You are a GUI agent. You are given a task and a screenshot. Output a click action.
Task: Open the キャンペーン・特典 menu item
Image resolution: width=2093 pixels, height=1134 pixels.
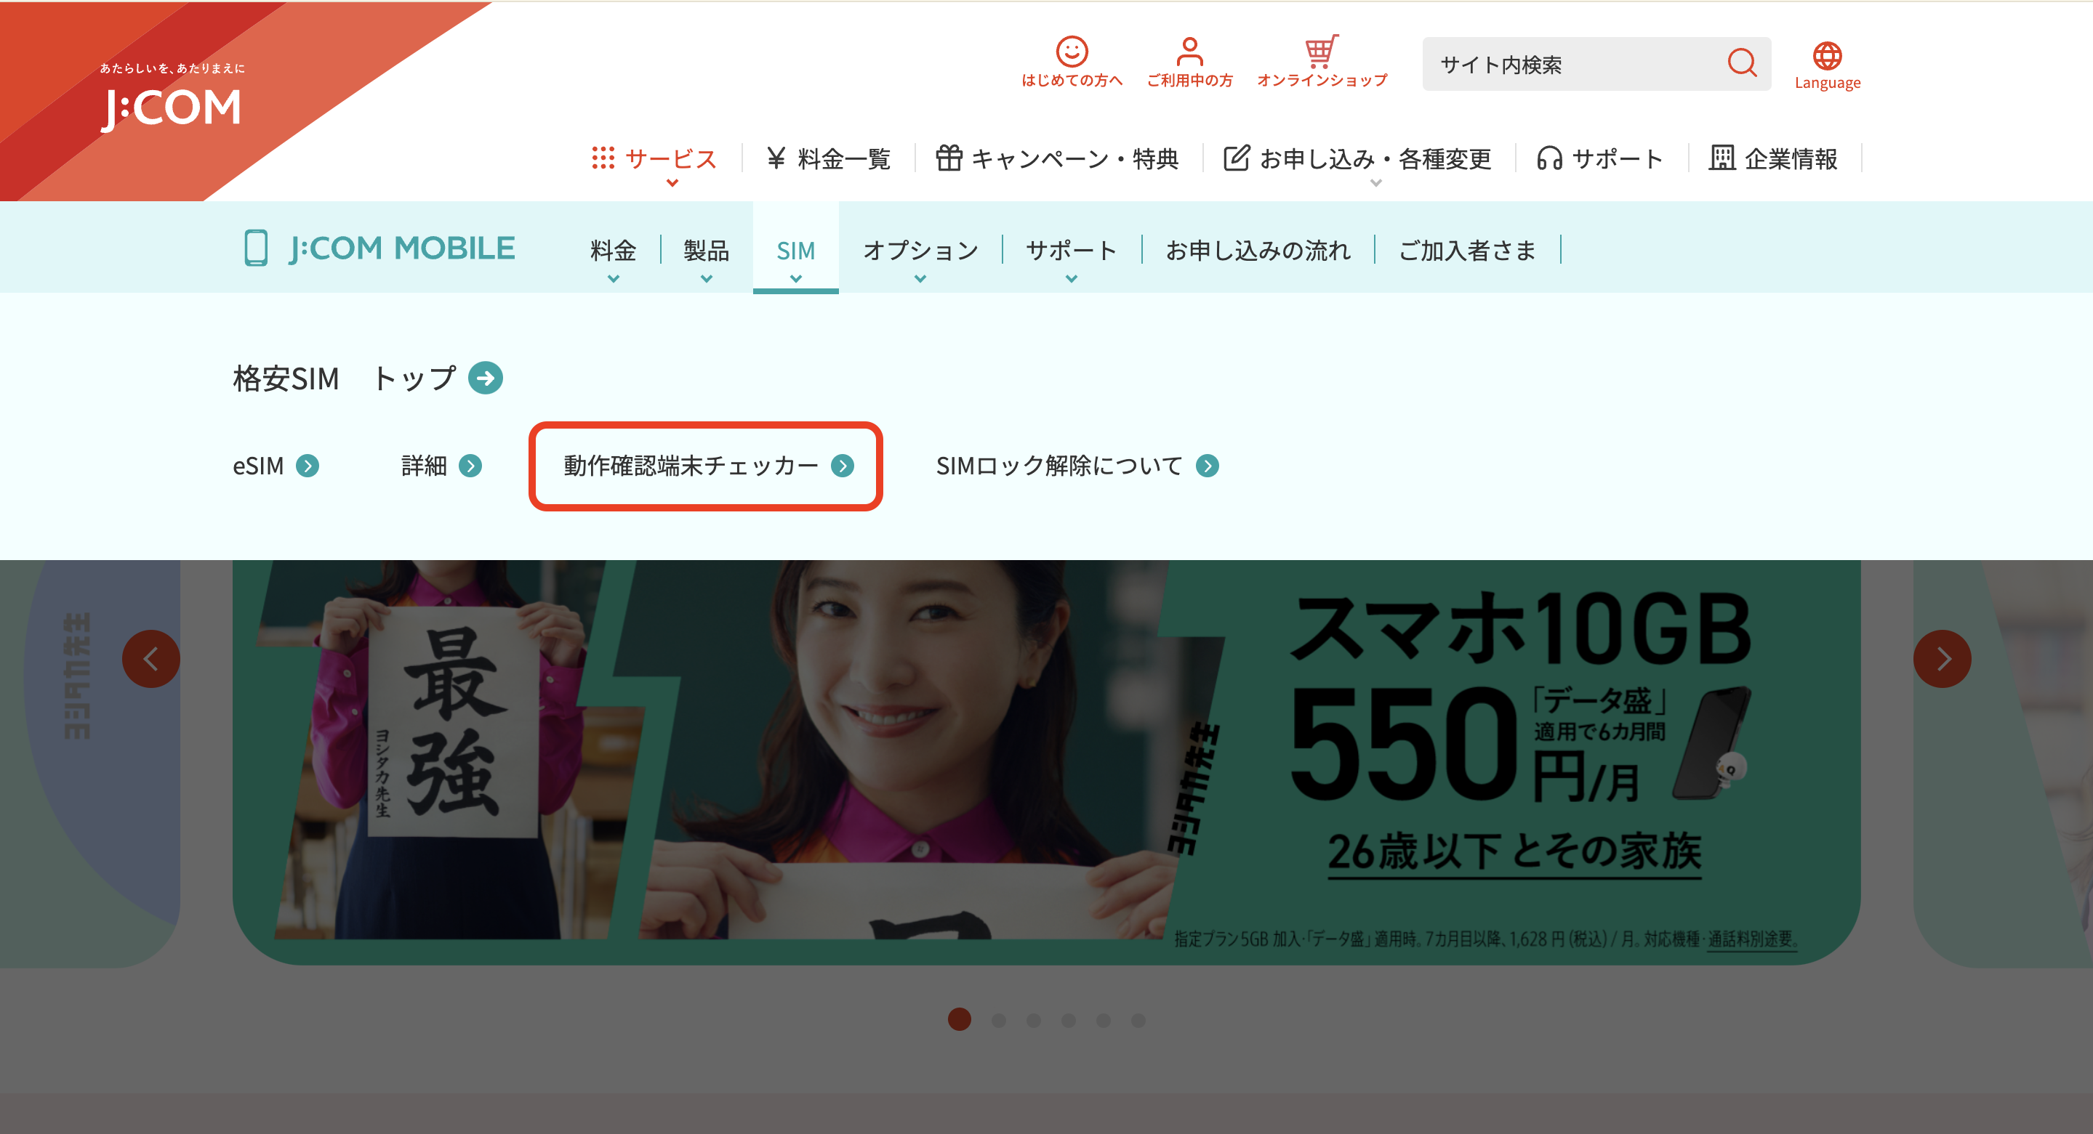point(1057,158)
